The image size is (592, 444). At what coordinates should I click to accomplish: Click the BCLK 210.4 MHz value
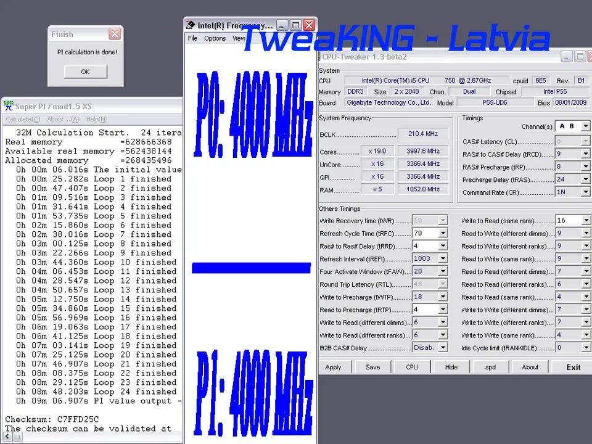coord(423,134)
